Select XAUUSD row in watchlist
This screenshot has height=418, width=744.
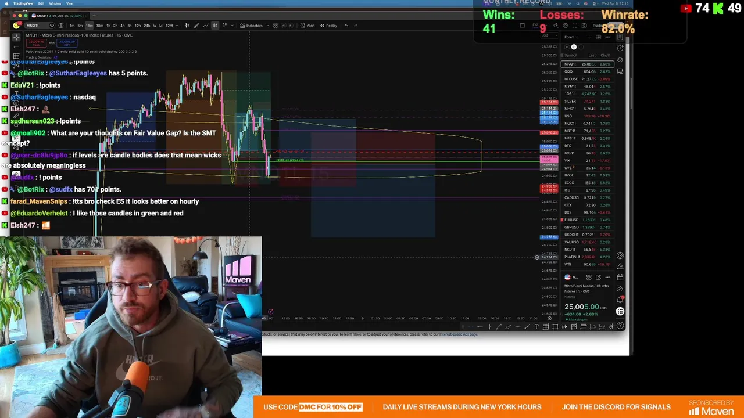click(x=588, y=242)
